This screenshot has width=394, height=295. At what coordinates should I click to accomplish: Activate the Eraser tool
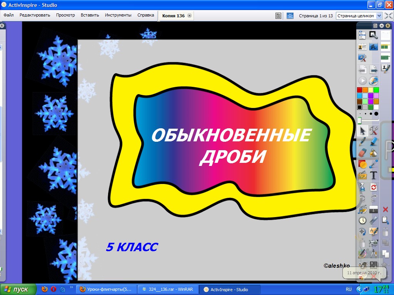[x=362, y=153]
